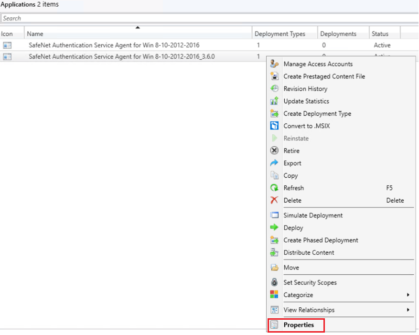Click the Convert to .MSIX package icon
This screenshot has width=419, height=335.
point(274,126)
